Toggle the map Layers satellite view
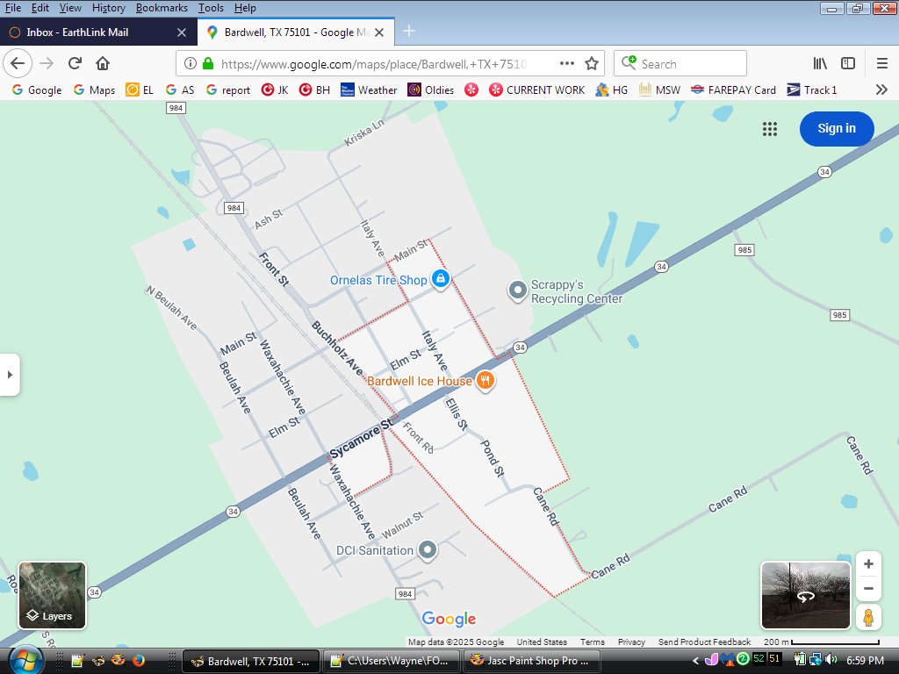The image size is (899, 674). [x=52, y=596]
